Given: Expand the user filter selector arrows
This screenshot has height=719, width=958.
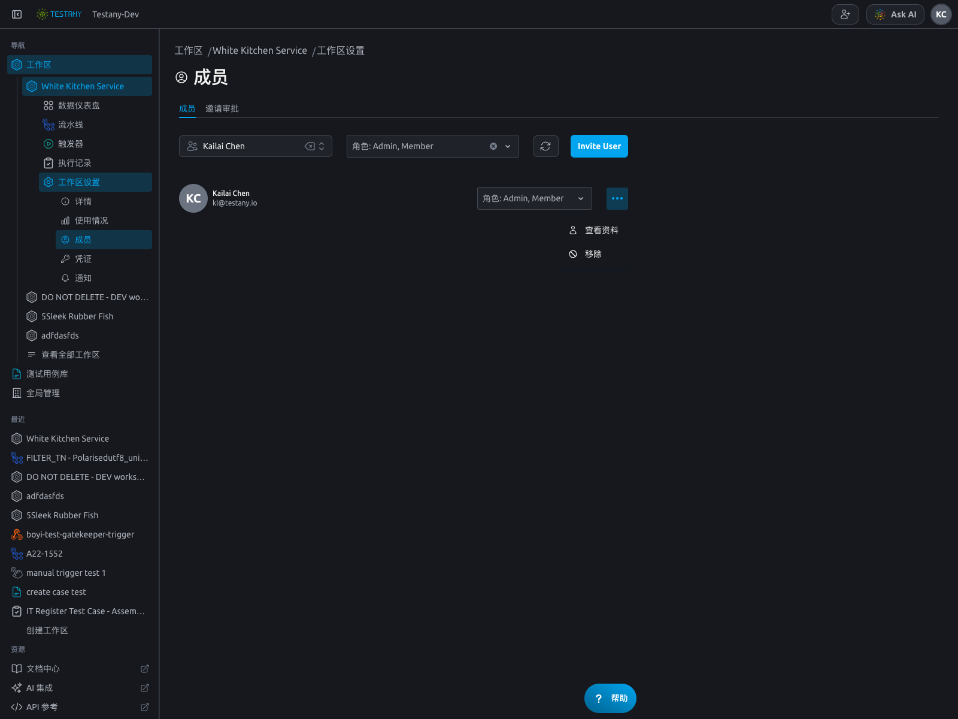Looking at the screenshot, I should 322,146.
